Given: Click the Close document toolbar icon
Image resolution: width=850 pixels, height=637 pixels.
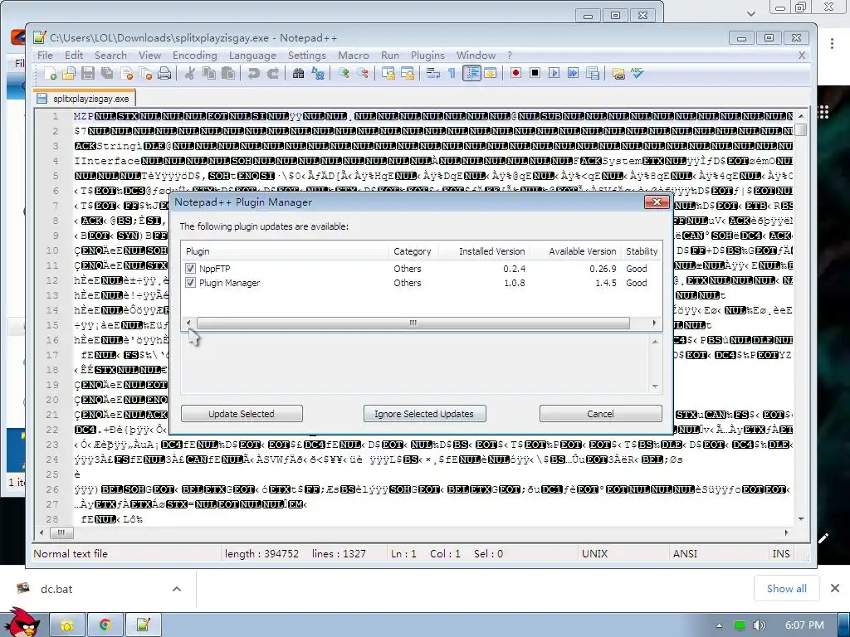Looking at the screenshot, I should (127, 73).
